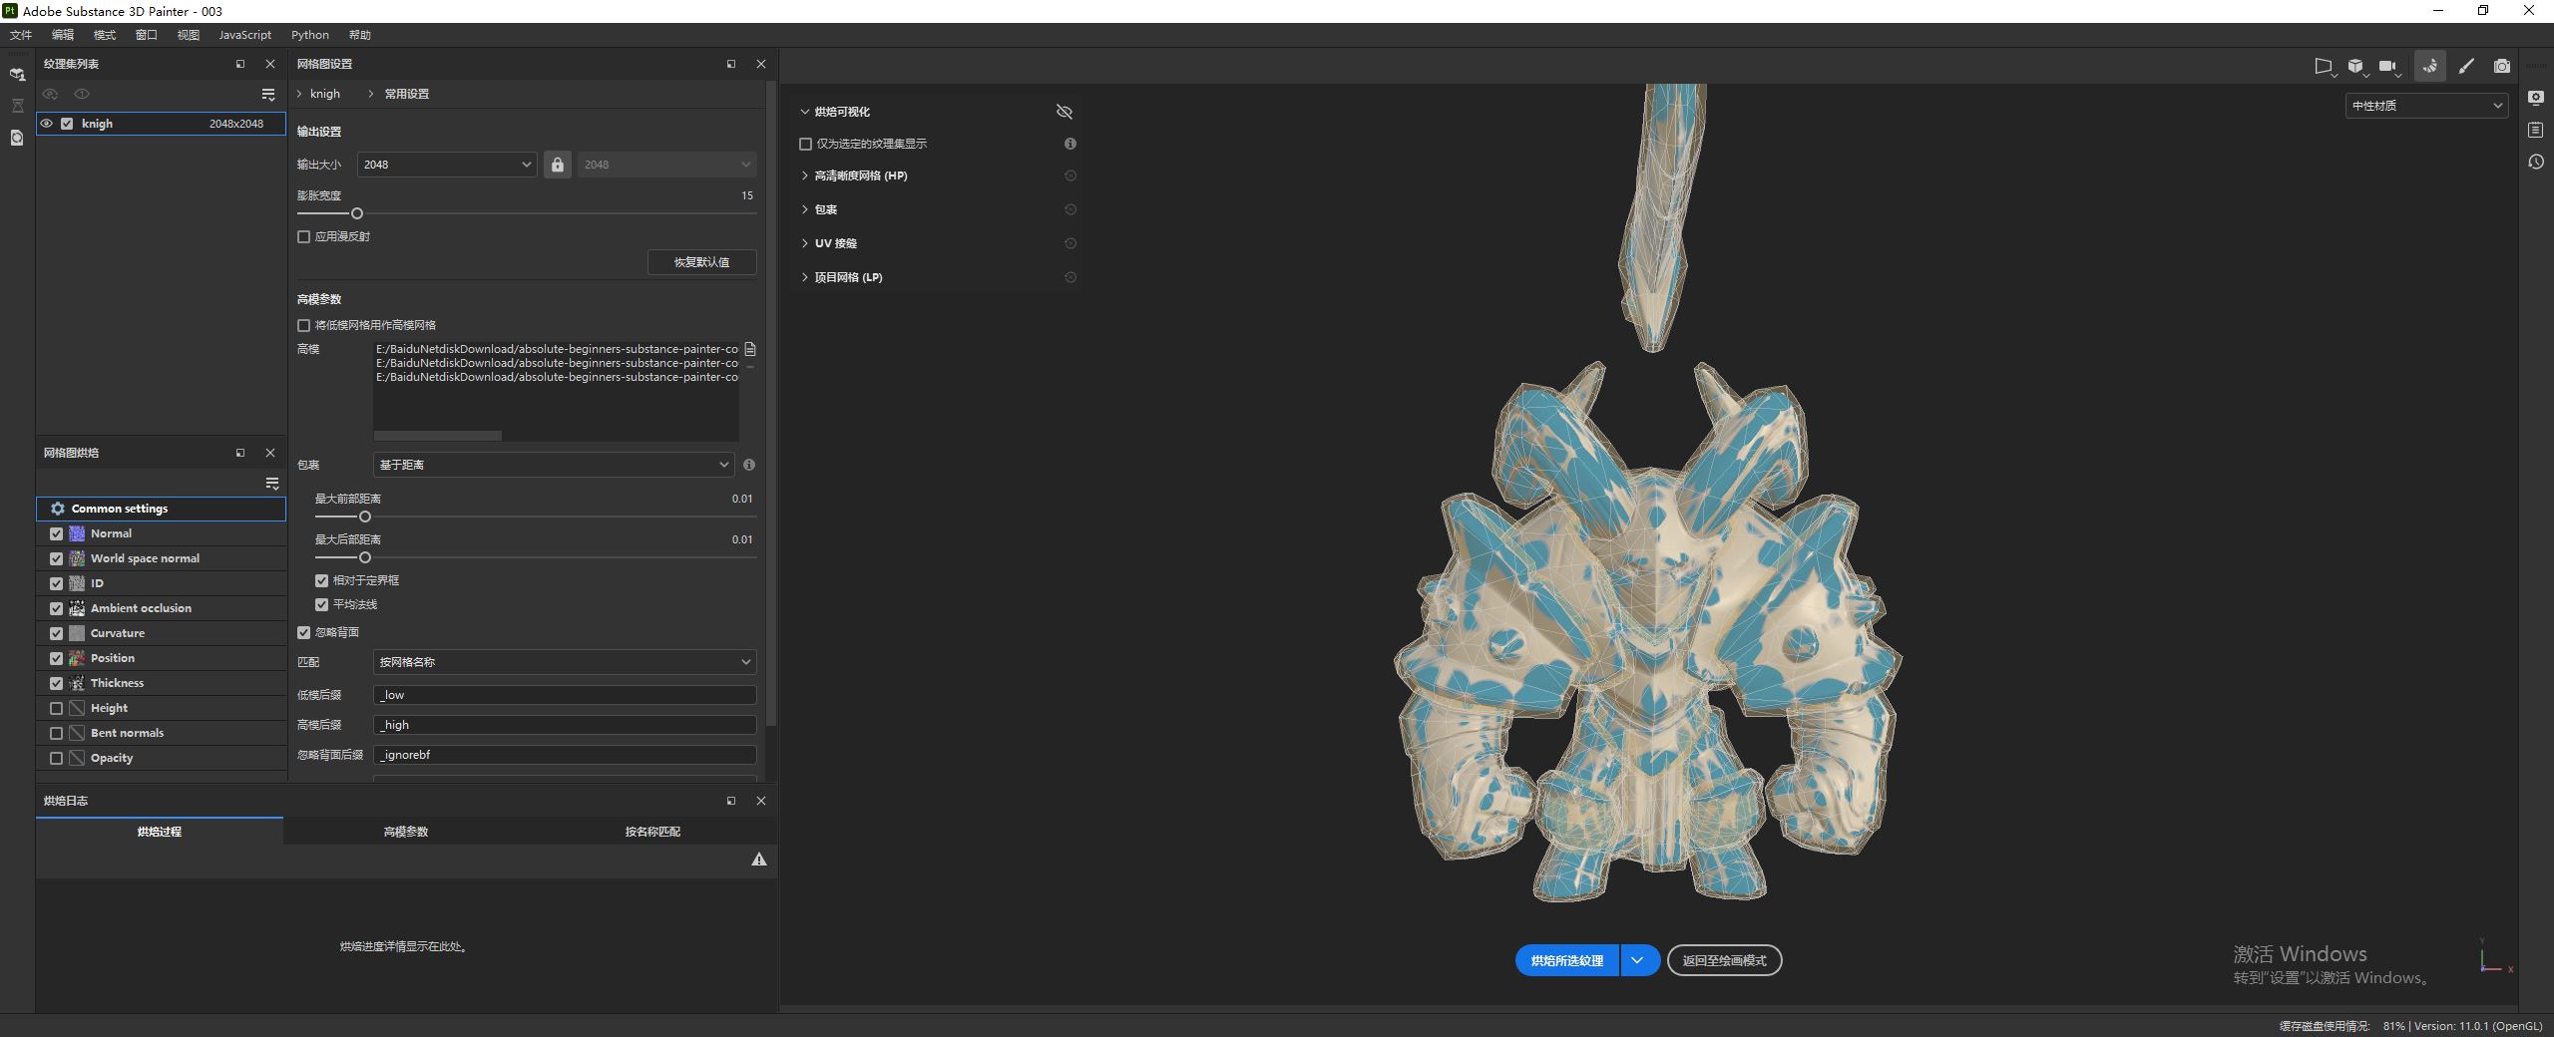Uncheck Ambient occlusion map
The width and height of the screenshot is (2554, 1037).
[x=56, y=608]
